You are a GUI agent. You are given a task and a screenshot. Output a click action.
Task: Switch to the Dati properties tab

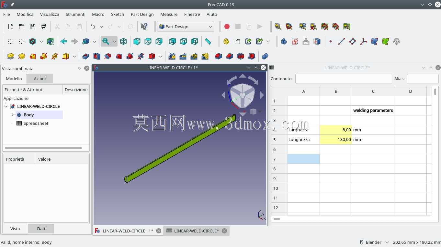click(41, 229)
